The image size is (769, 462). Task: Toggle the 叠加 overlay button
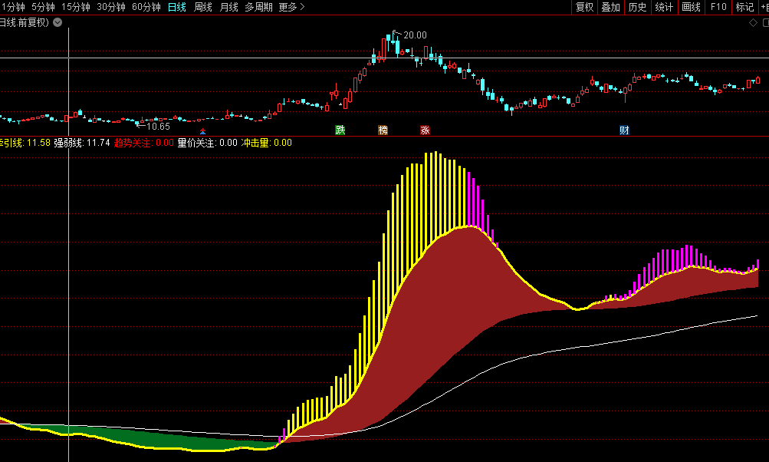pos(610,7)
